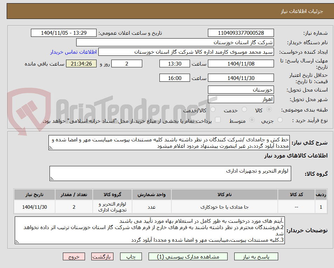Click the product code cell showing --
334x268 pixels.
coord(296,207)
